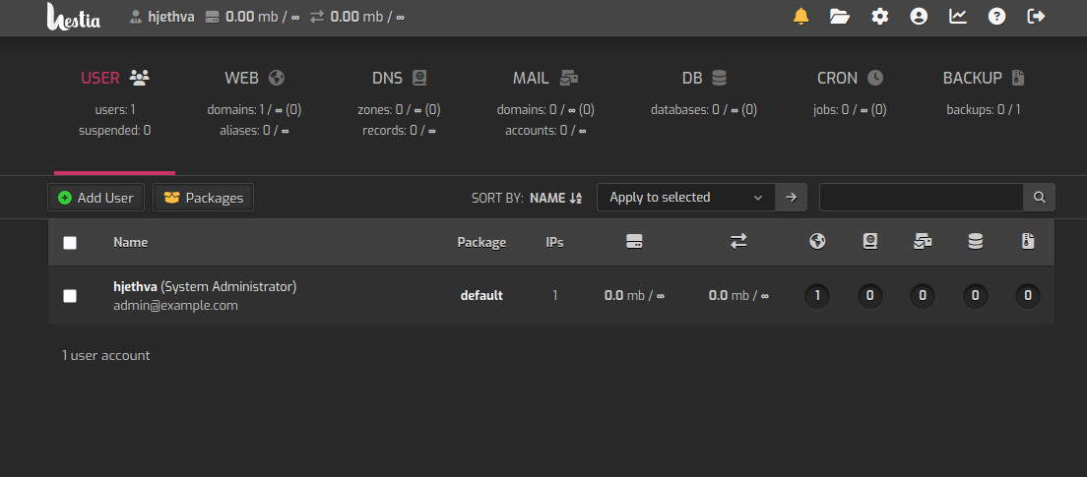This screenshot has width=1087, height=477.
Task: Check the box for user hjethva
Action: tap(70, 296)
